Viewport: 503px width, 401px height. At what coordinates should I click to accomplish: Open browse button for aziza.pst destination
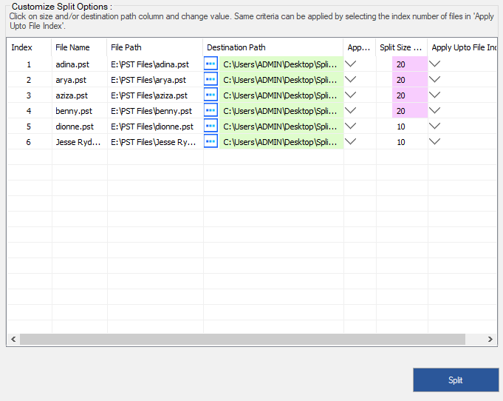211,95
